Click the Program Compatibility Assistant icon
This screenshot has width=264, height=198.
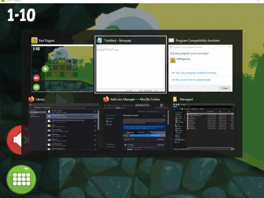point(171,40)
